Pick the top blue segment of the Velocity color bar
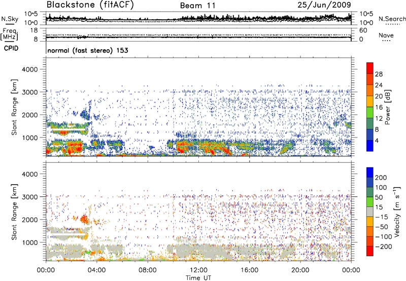This screenshot has height=281, width=406. click(370, 172)
